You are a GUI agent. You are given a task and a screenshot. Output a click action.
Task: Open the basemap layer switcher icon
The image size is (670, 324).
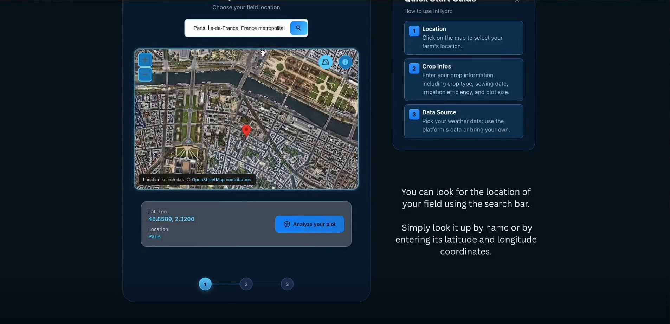[x=325, y=62]
